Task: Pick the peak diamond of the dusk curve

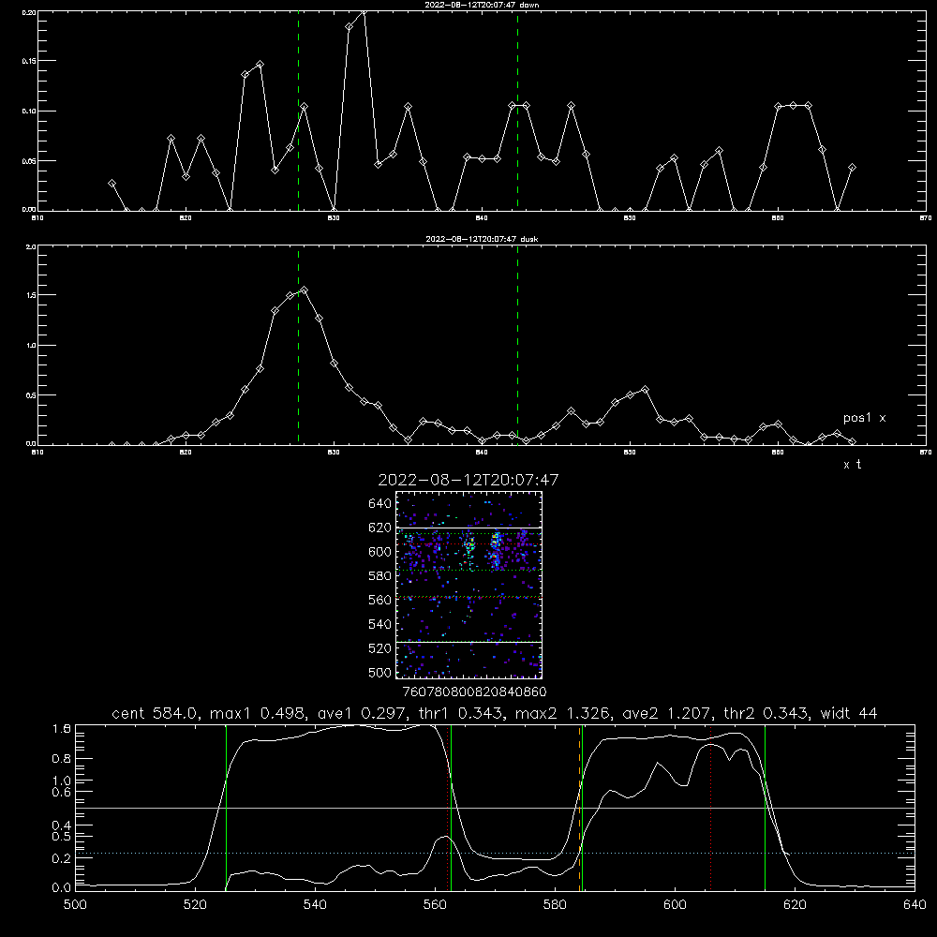Action: (x=304, y=290)
